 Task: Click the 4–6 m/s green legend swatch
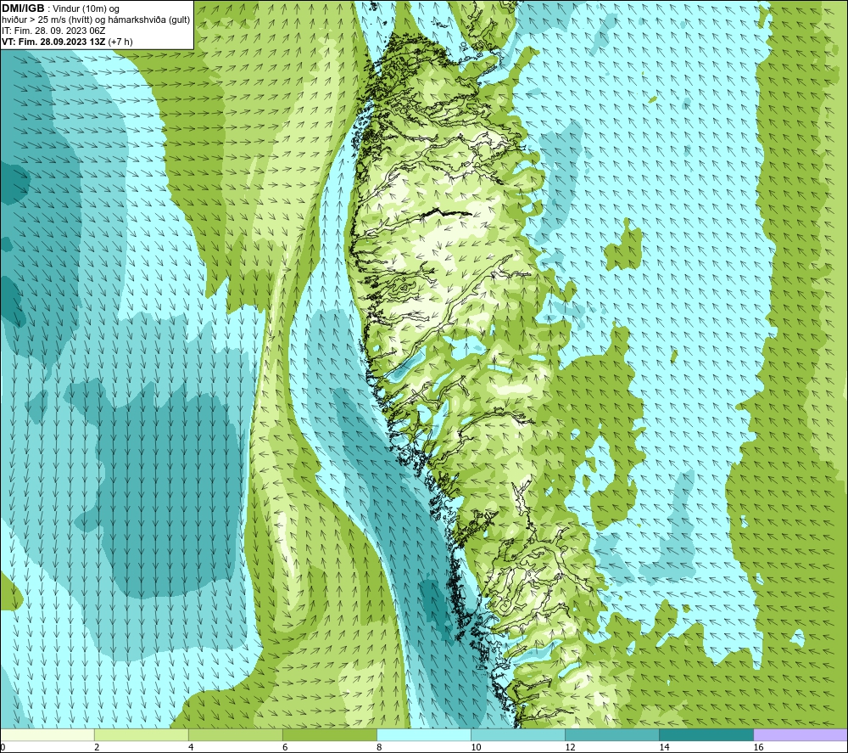[235, 734]
